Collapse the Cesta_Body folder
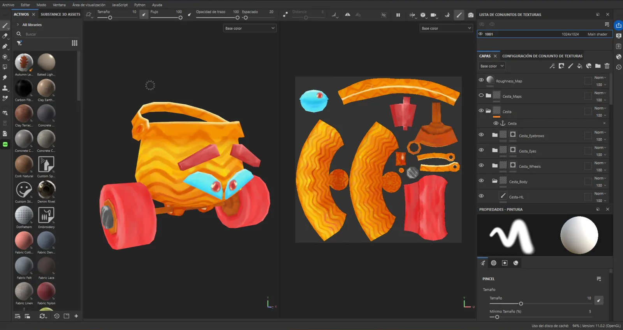This screenshot has width=623, height=330. coord(495,181)
